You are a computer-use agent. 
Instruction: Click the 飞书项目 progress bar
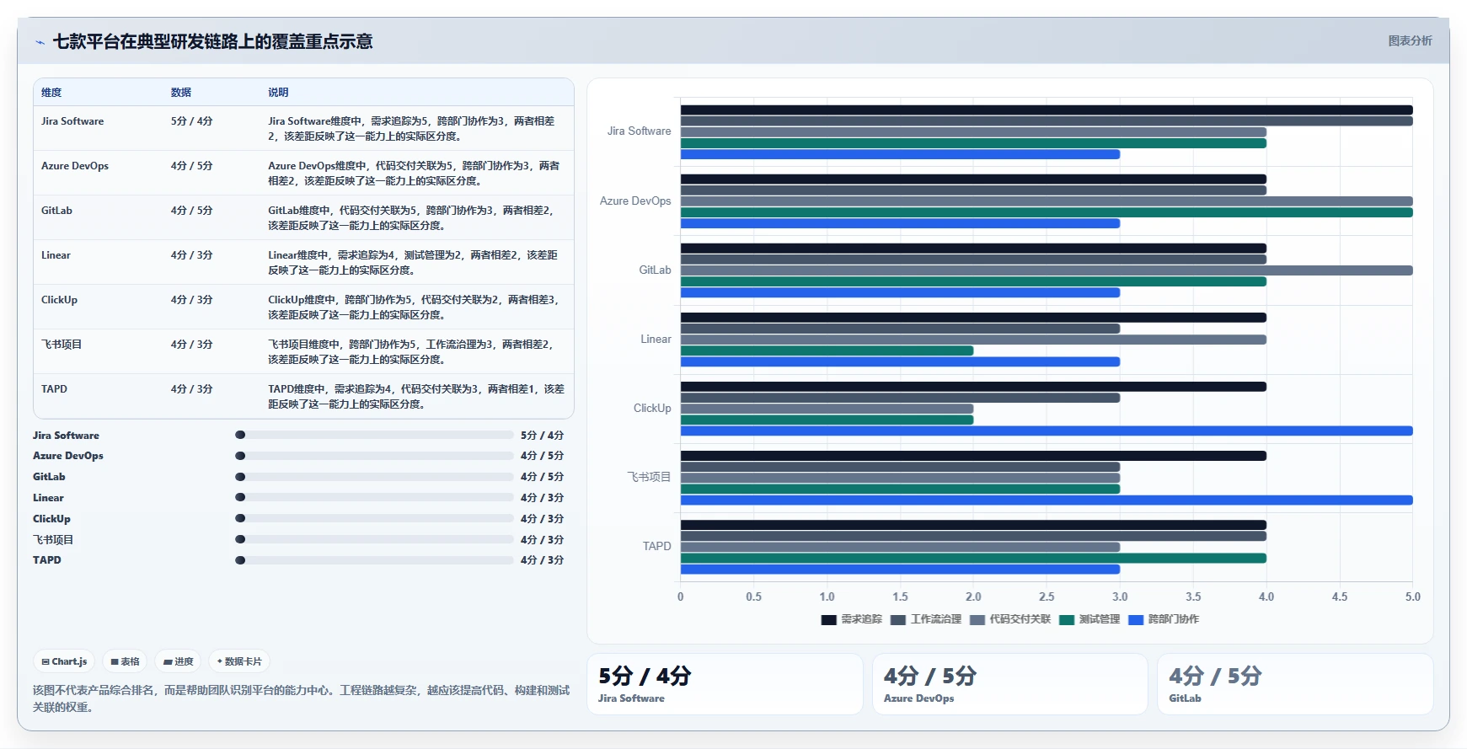click(374, 539)
